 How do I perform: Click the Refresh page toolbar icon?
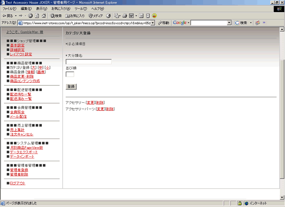point(37,16)
